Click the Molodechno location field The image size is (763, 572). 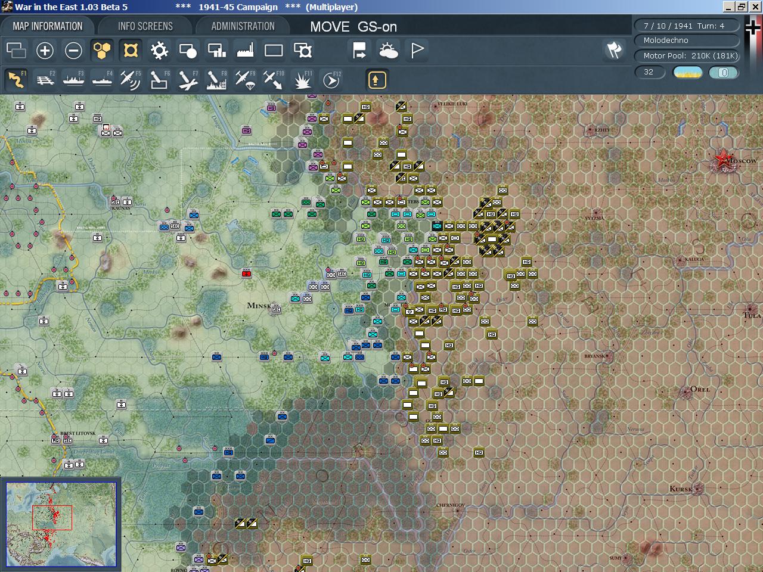tap(686, 41)
